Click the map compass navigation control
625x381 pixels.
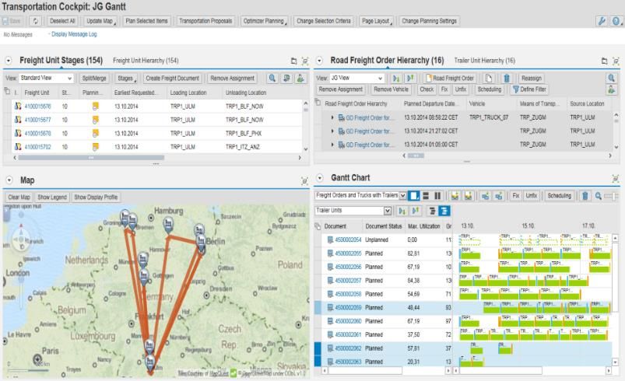(x=21, y=239)
